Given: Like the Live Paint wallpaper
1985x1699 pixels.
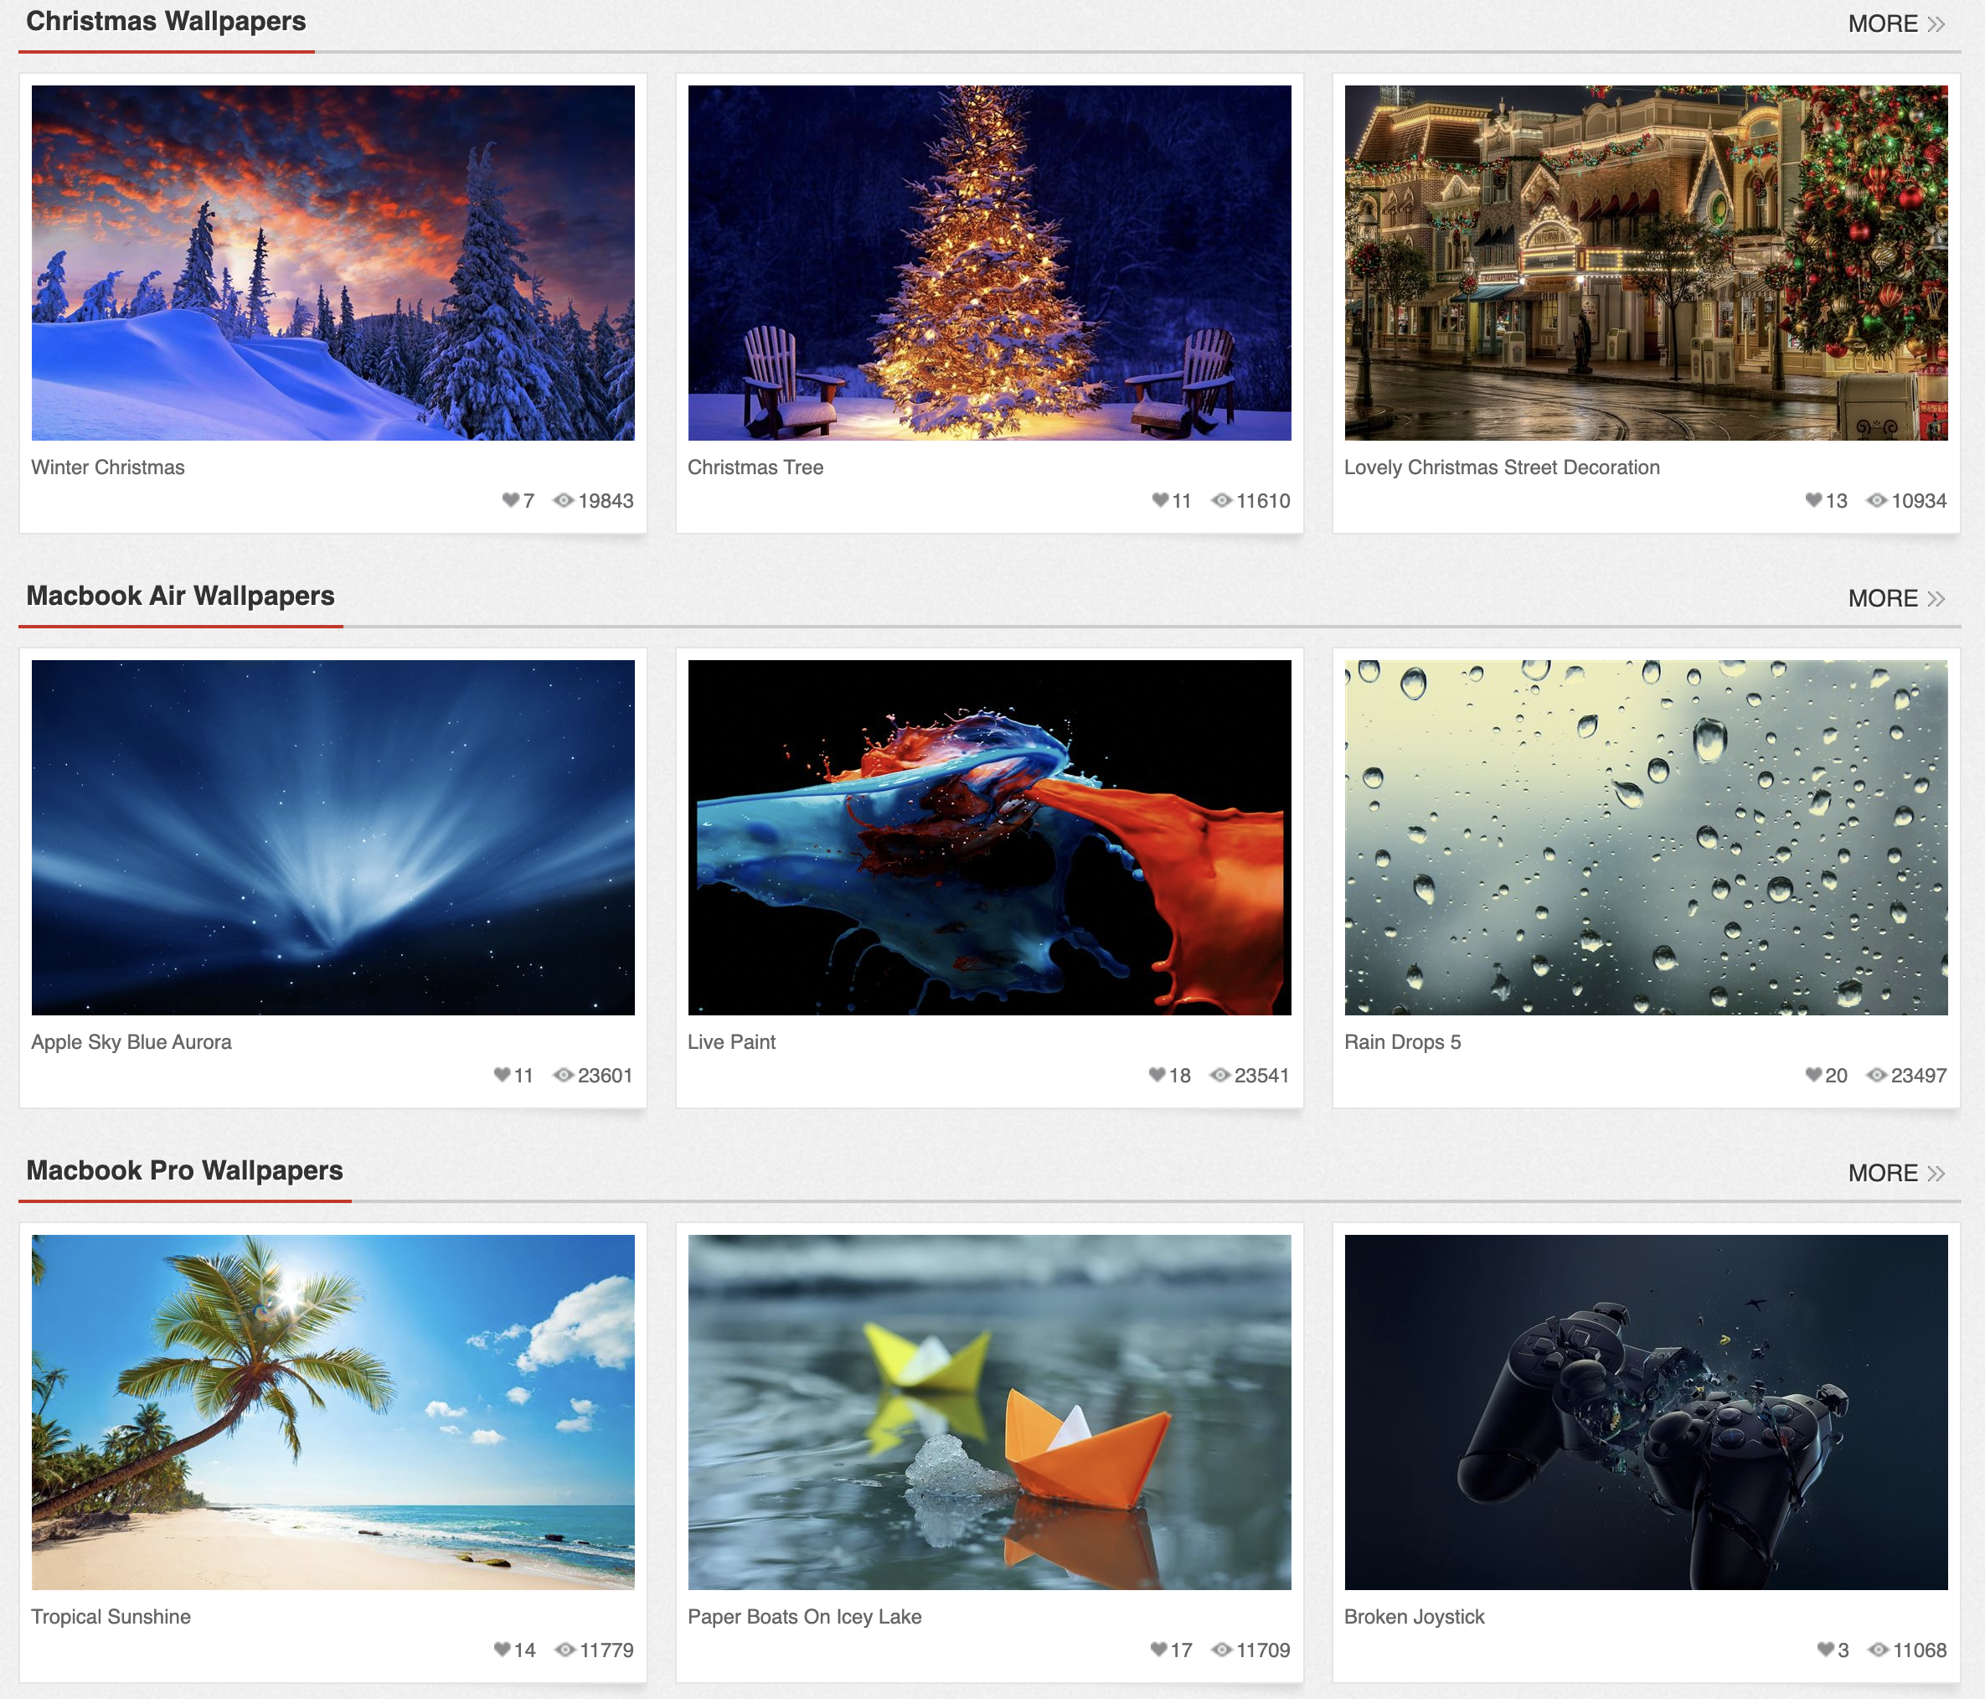Looking at the screenshot, I should click(1157, 1075).
